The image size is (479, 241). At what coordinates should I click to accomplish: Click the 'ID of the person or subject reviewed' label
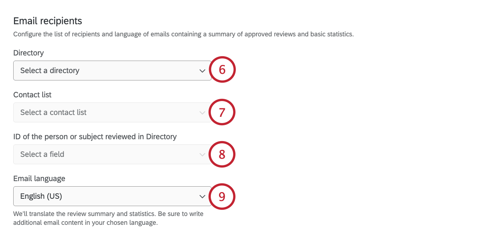[x=95, y=137]
